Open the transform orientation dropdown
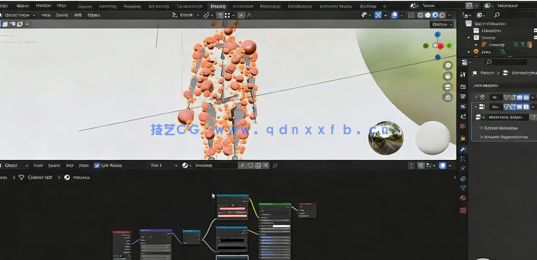The width and height of the screenshot is (537, 260). tap(185, 15)
